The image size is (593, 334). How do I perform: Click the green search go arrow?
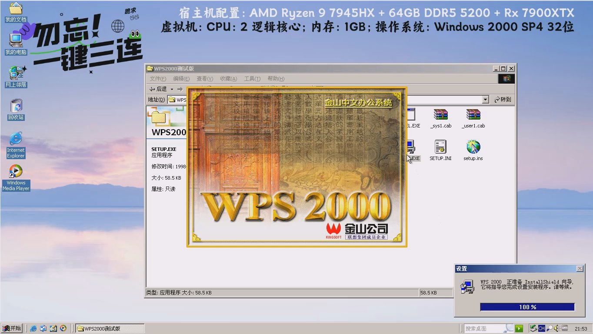pyautogui.click(x=519, y=328)
